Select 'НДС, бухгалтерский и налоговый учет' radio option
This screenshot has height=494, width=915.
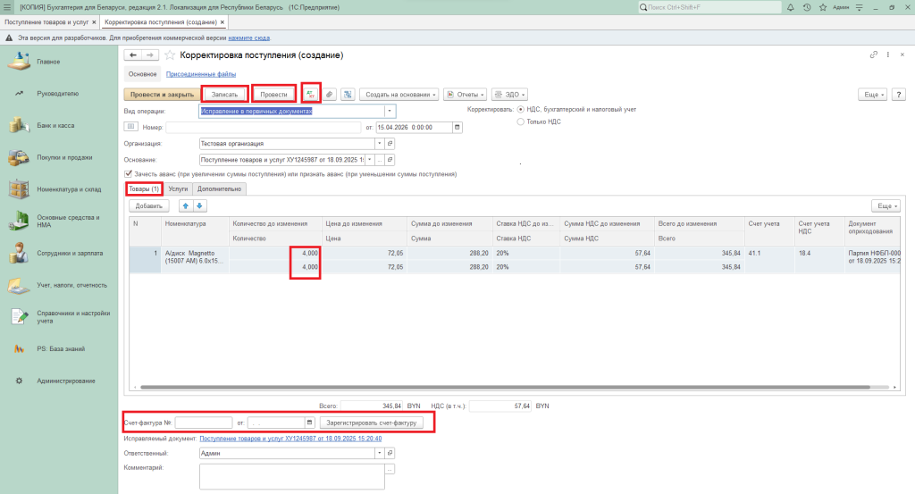tap(521, 109)
